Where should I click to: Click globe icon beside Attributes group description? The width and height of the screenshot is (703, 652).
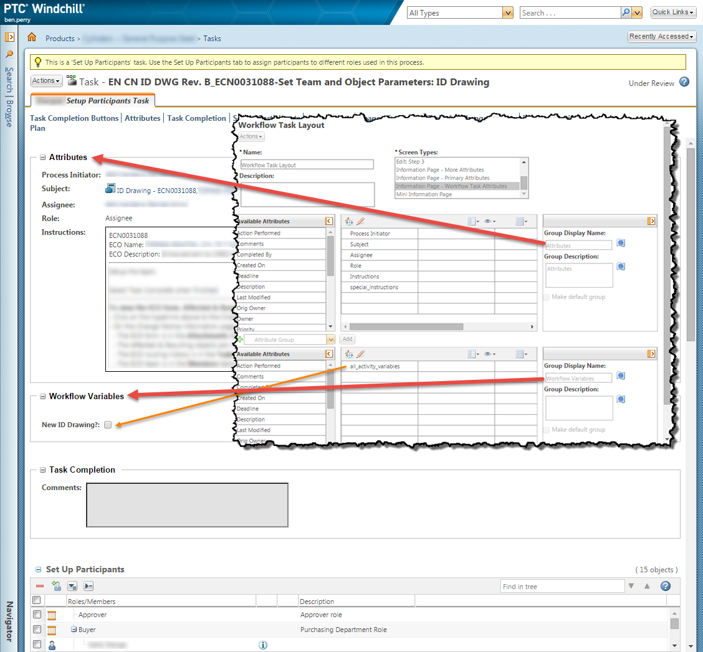pyautogui.click(x=621, y=266)
